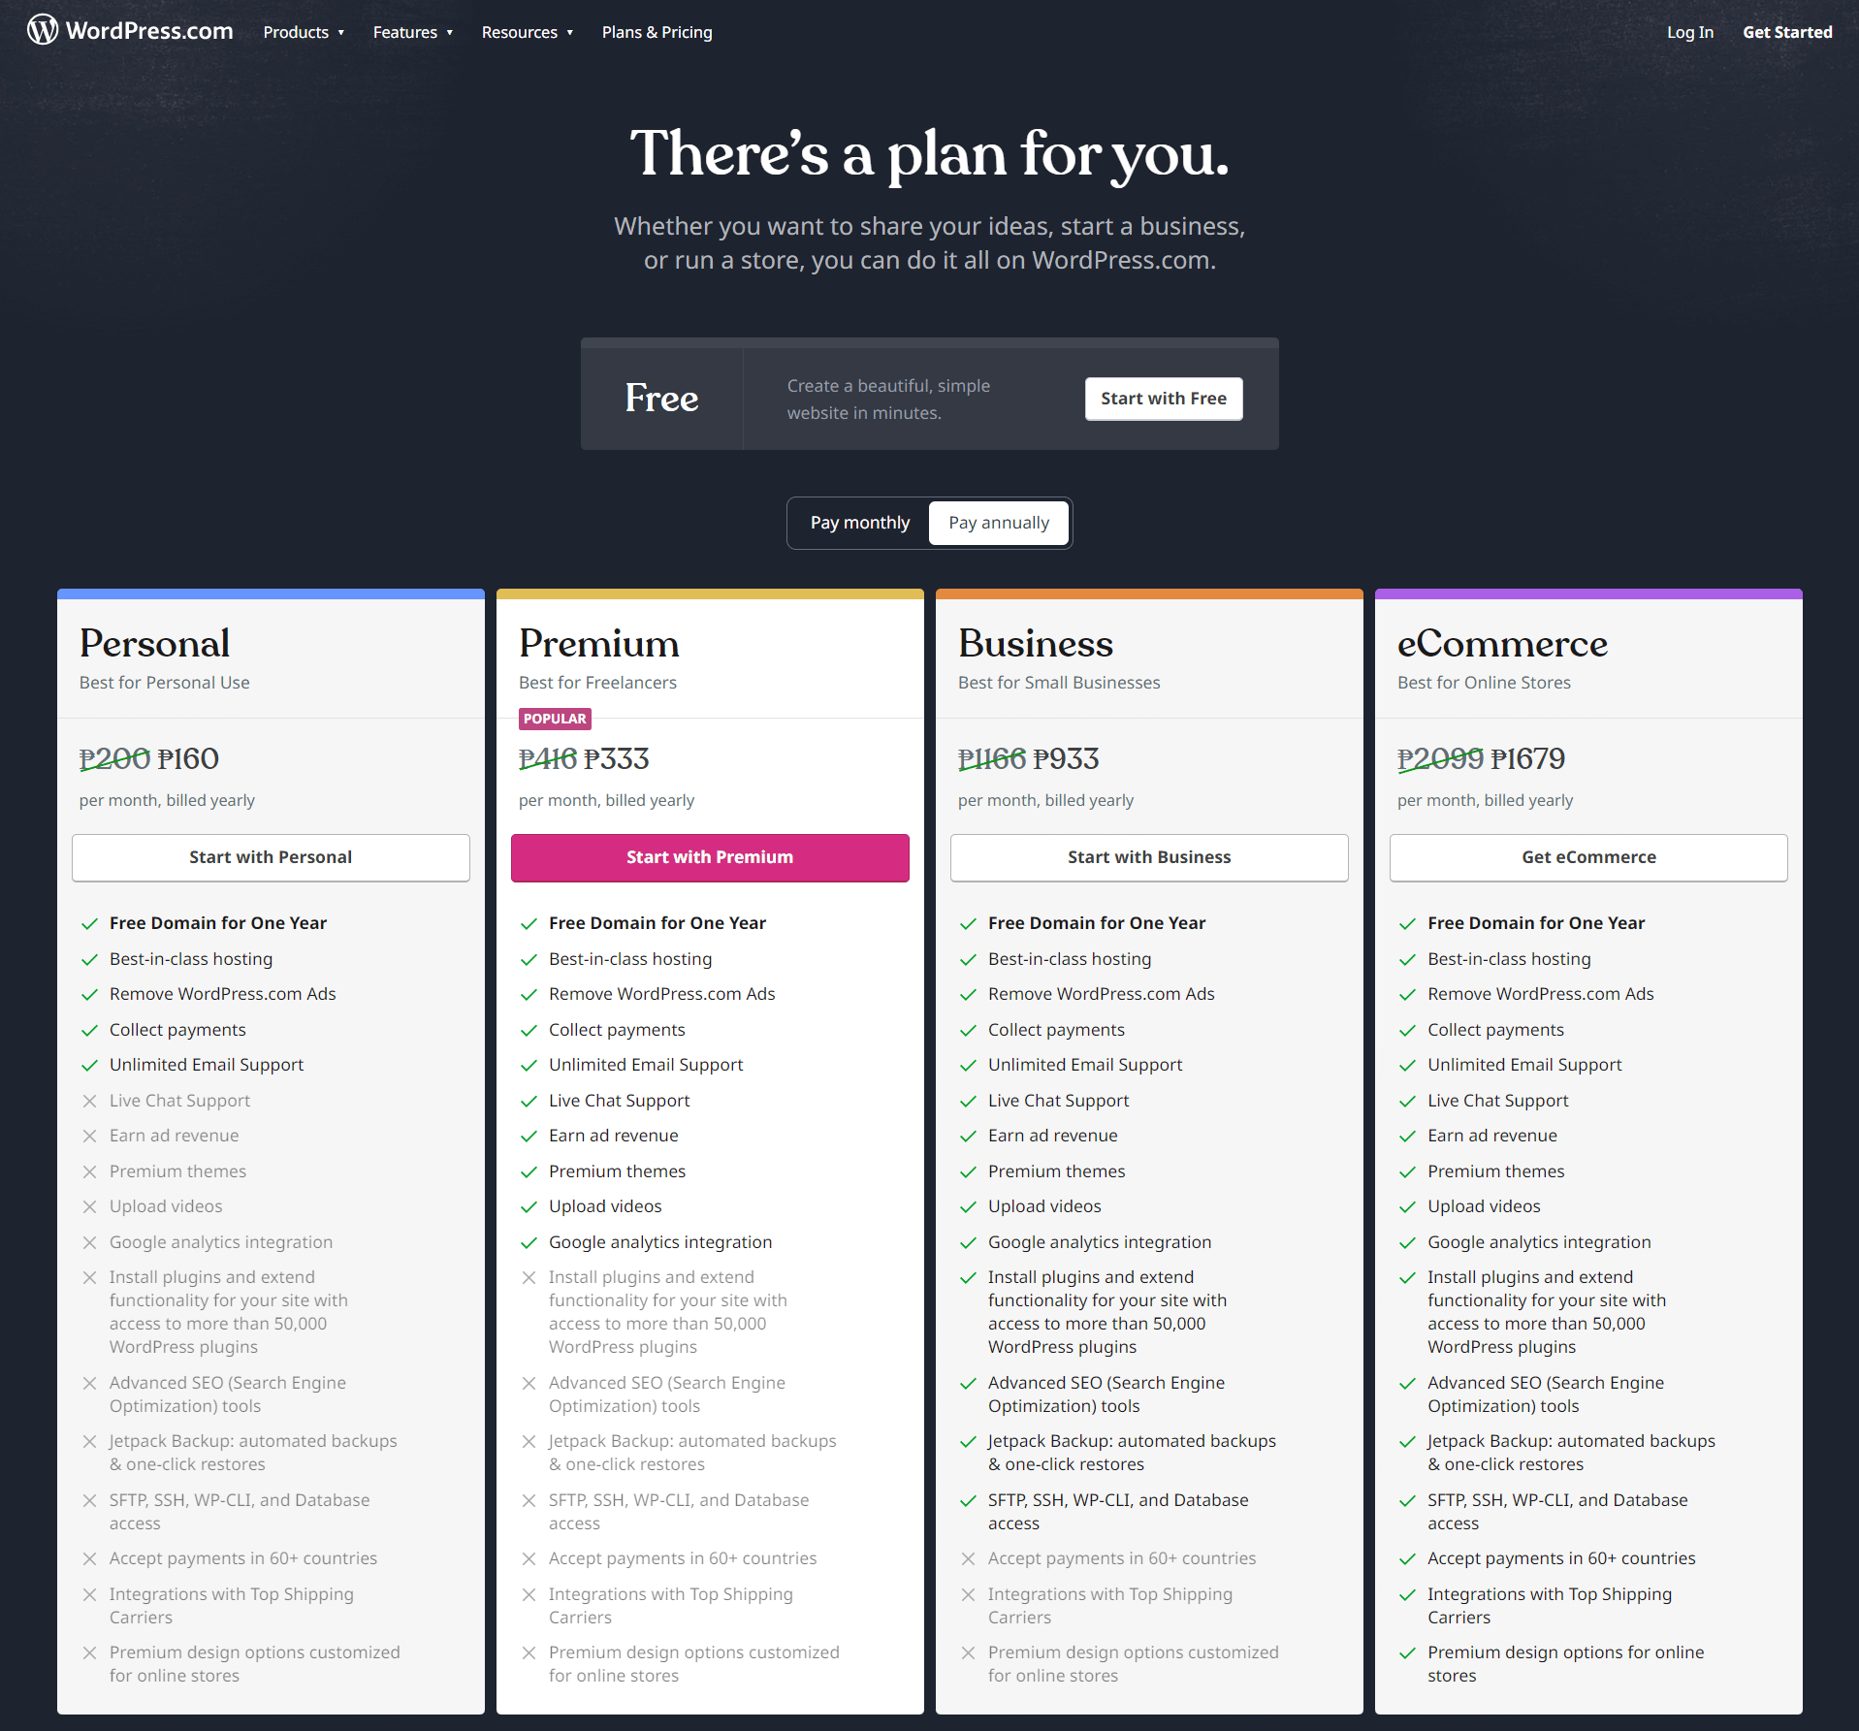Click Business plan Premium design options X icon
This screenshot has height=1731, width=1859.
[x=968, y=1652]
